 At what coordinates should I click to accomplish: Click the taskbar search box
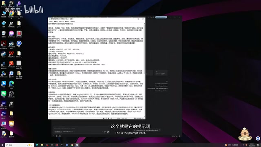tap(20, 145)
